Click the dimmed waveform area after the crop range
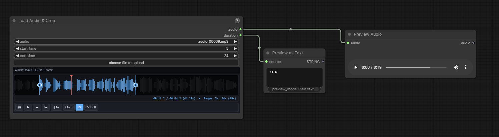This screenshot has height=137, width=499. 188,85
